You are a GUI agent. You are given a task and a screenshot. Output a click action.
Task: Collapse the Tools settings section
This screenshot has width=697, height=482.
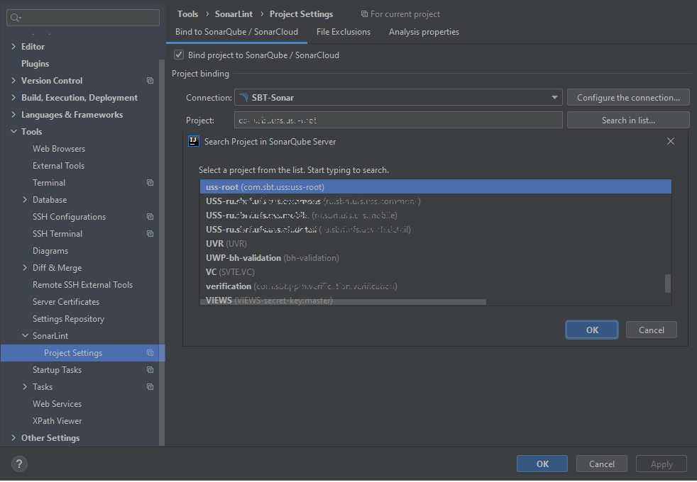[13, 132]
